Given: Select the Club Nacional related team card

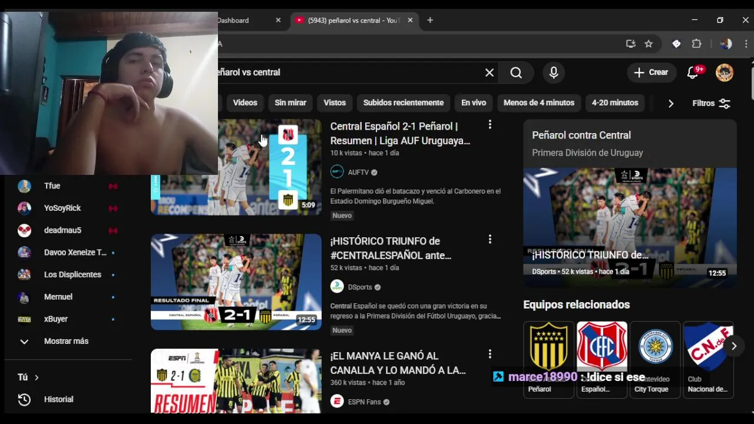Looking at the screenshot, I should point(708,359).
